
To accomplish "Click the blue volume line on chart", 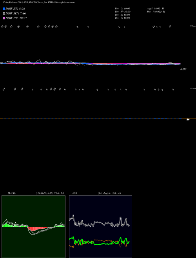I will pos(91,118).
